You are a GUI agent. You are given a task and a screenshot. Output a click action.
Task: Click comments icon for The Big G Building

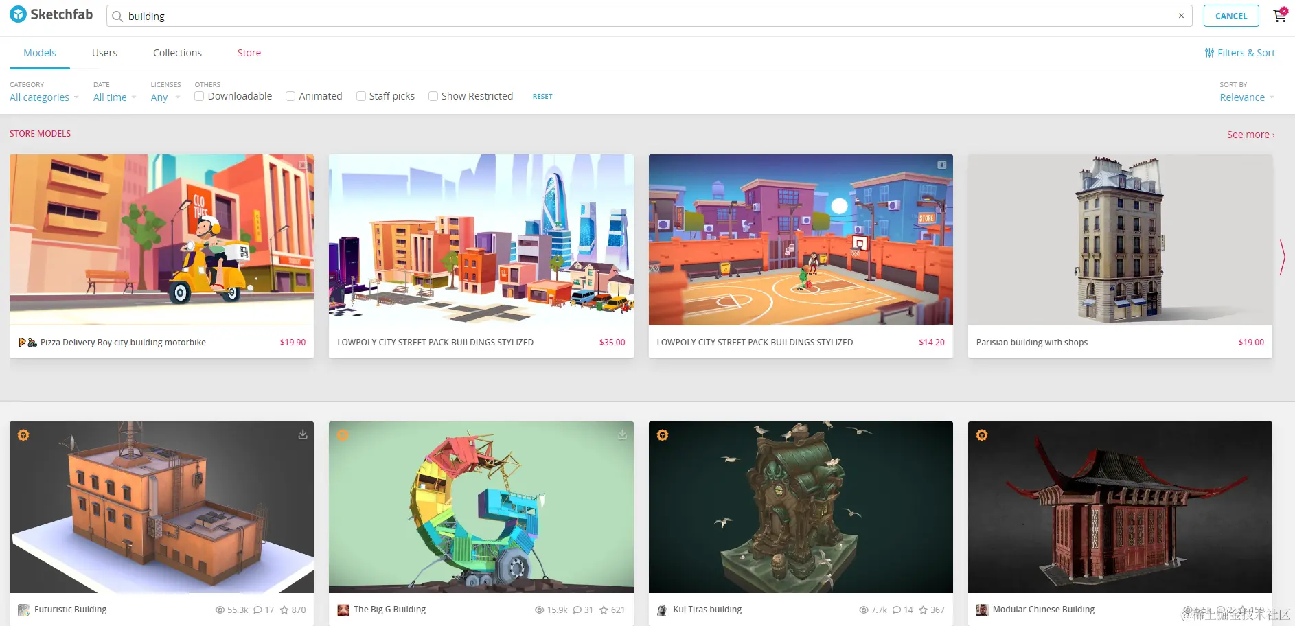[x=577, y=610]
